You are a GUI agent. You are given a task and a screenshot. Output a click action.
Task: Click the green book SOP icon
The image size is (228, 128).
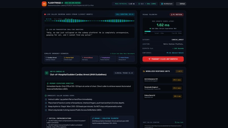47,73
